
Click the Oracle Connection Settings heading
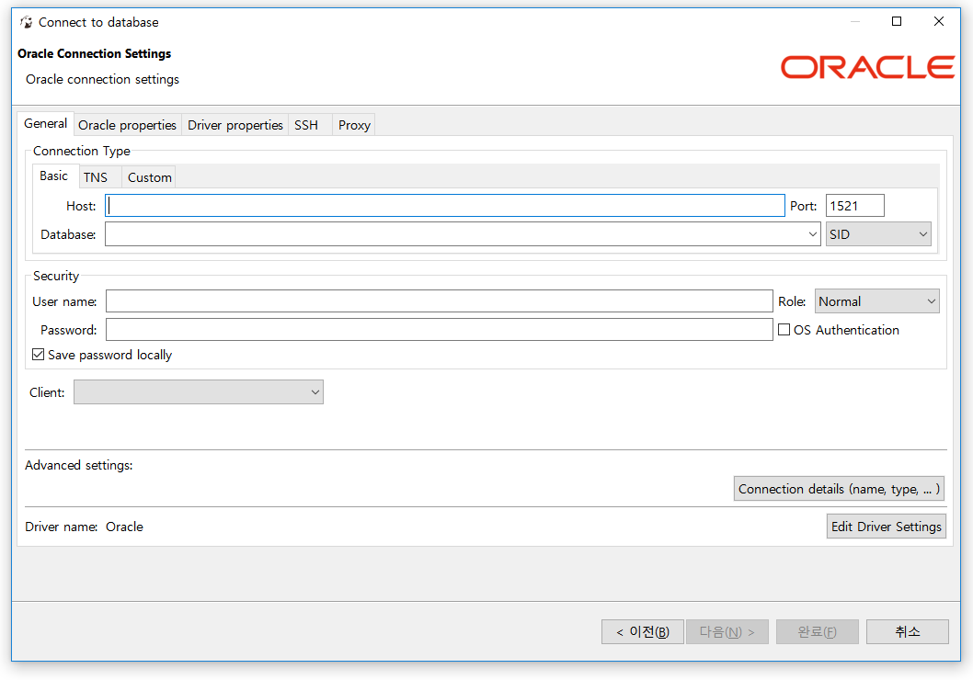click(95, 54)
